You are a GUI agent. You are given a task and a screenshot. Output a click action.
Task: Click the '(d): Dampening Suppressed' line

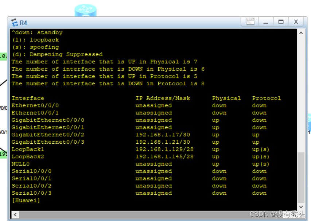[57, 54]
